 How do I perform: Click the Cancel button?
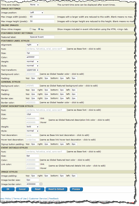pyautogui.click(x=22, y=189)
